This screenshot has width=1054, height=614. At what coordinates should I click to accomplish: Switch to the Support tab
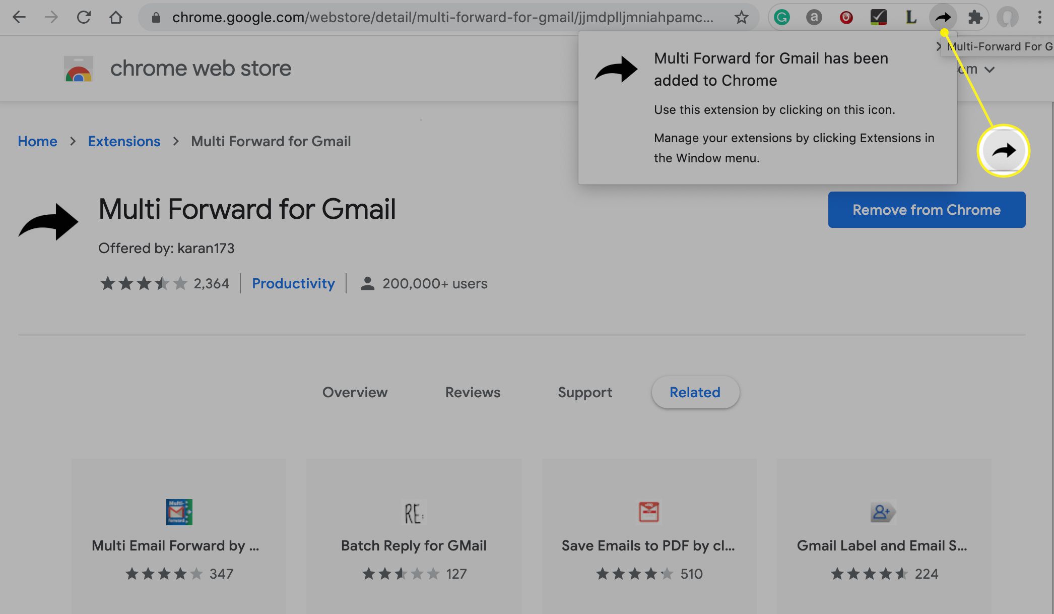585,393
